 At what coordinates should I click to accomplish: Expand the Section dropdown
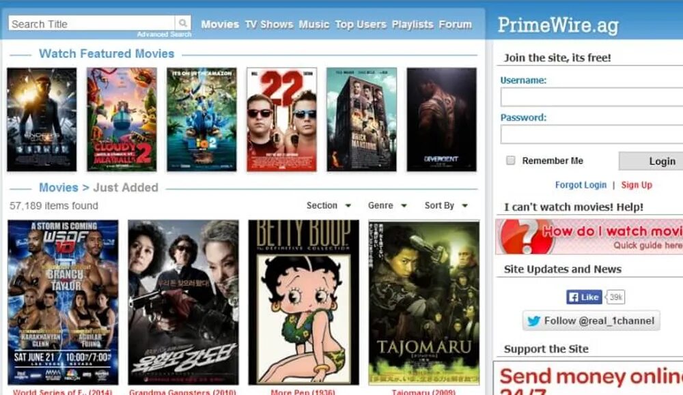pyautogui.click(x=329, y=205)
